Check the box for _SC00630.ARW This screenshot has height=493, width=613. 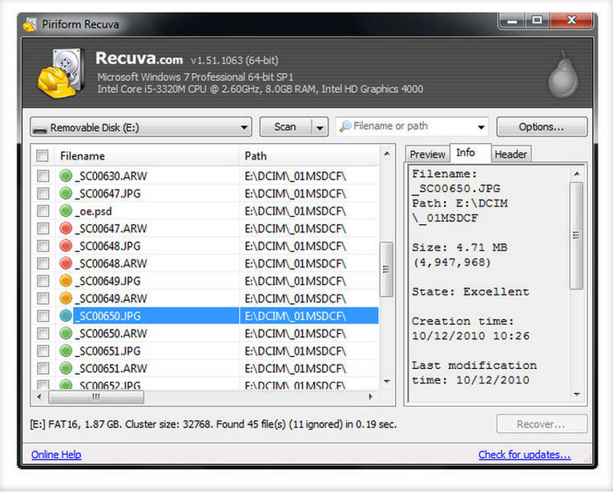(x=42, y=175)
